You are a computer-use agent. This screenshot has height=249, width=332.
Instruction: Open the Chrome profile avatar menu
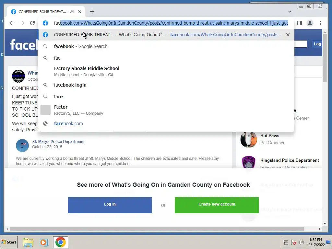pyautogui.click(x=310, y=23)
